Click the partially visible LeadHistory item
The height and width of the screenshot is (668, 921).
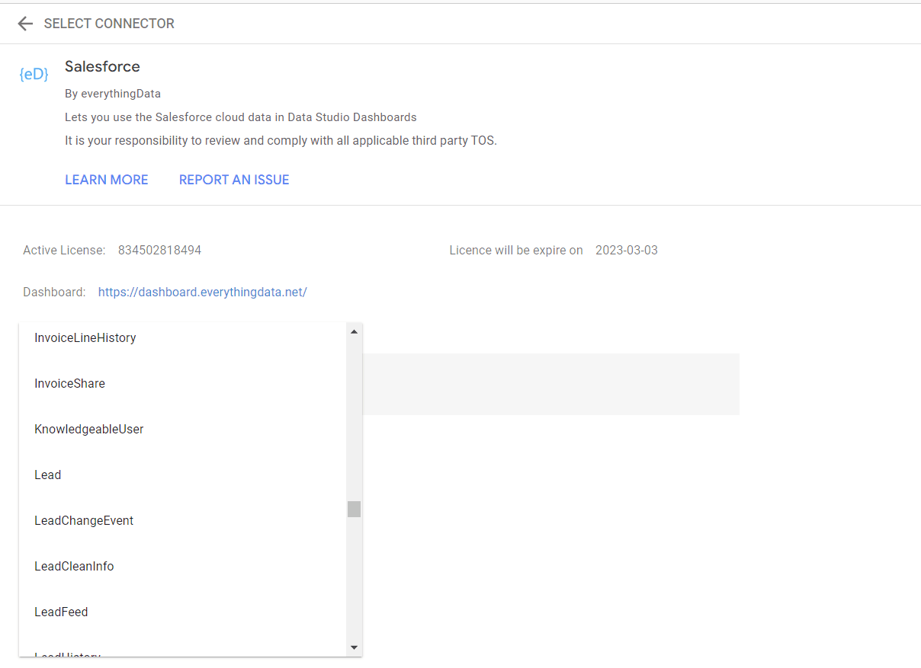coord(68,653)
